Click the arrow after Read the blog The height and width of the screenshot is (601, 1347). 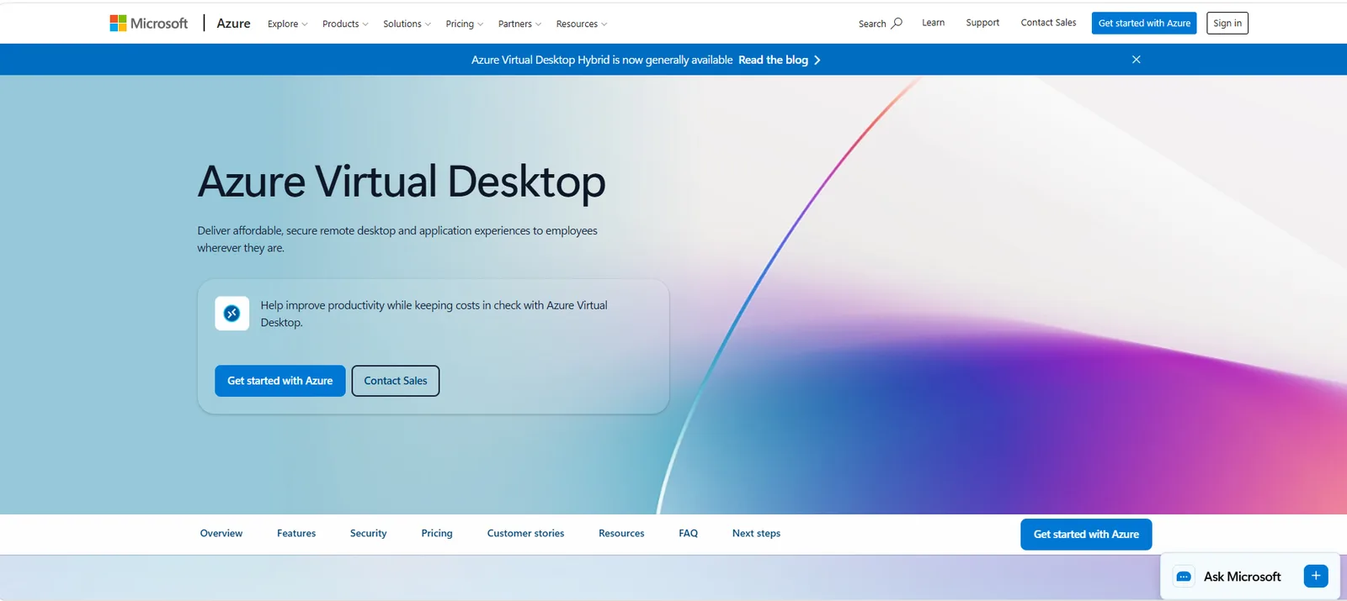pyautogui.click(x=817, y=61)
